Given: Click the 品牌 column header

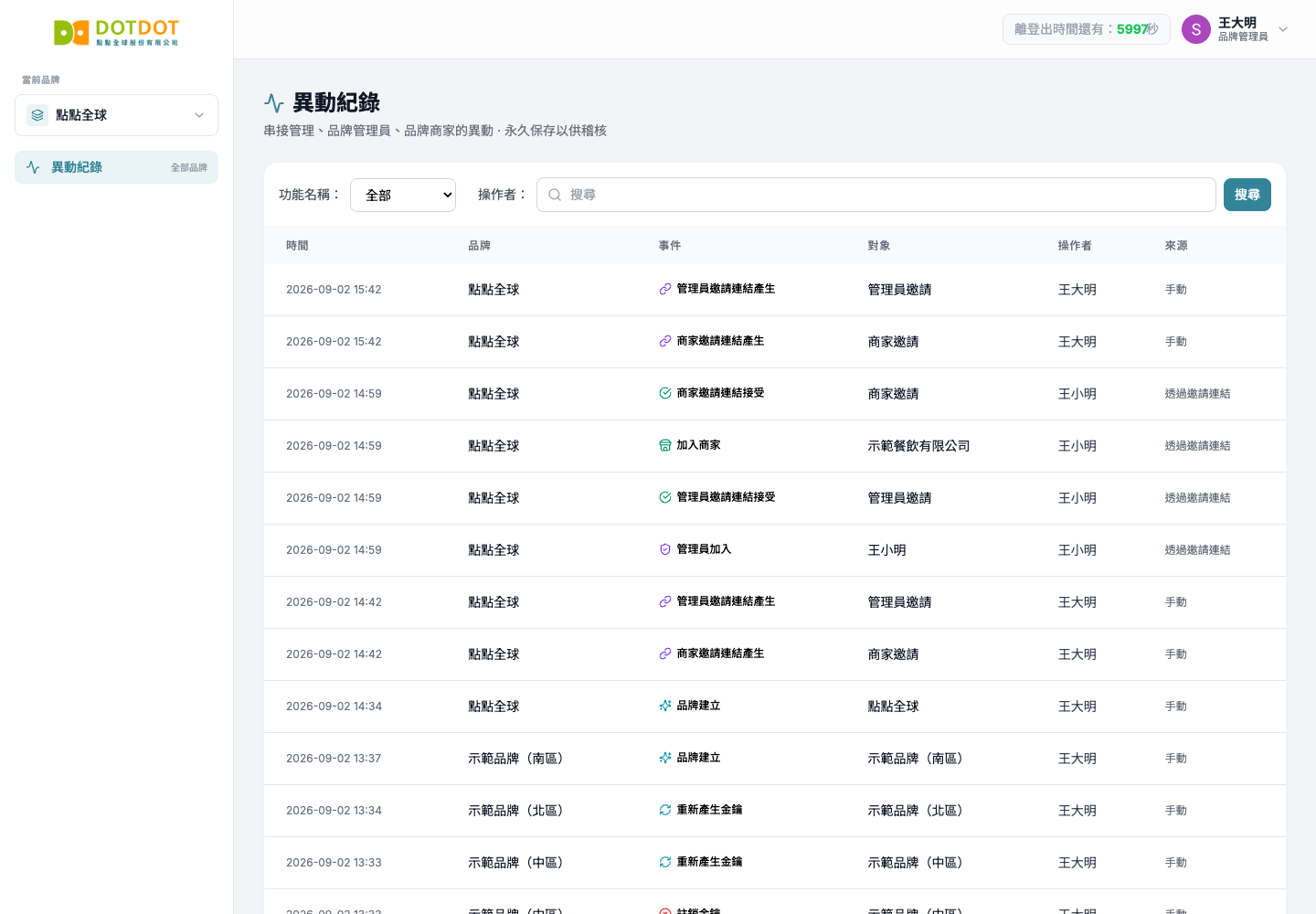Looking at the screenshot, I should (x=480, y=246).
